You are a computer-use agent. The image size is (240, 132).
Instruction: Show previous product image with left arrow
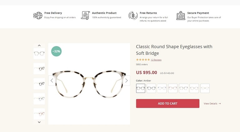click(x=52, y=81)
